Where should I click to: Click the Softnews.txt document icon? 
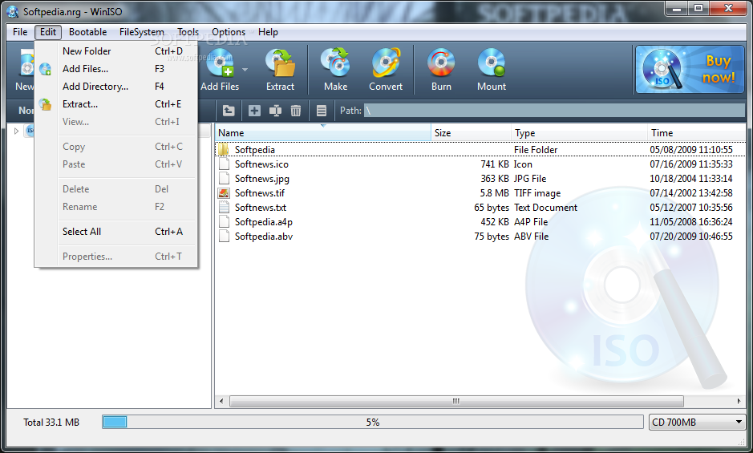(224, 208)
